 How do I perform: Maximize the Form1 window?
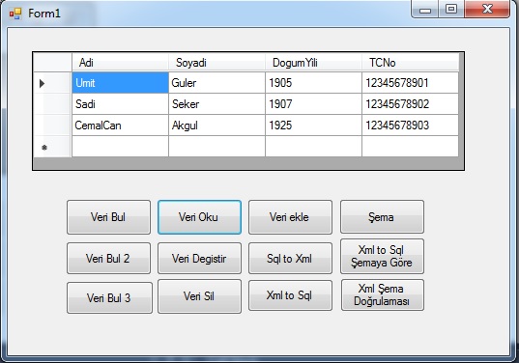tap(451, 9)
